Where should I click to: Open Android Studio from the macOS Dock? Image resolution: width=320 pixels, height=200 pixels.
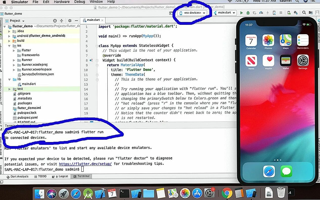[x=88, y=194]
